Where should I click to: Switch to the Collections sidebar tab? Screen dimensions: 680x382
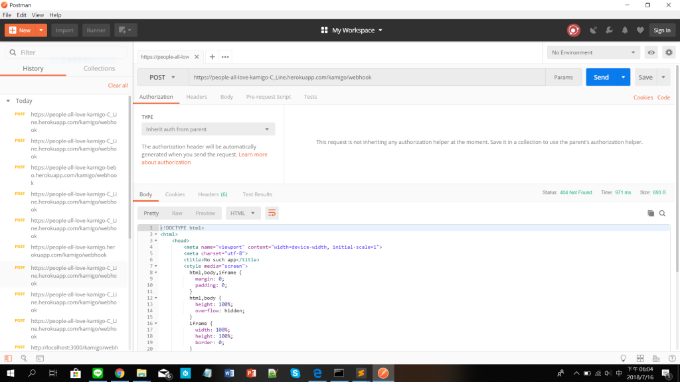point(100,68)
